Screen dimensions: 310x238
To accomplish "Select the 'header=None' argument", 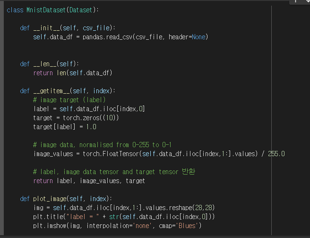I will 187,37.
